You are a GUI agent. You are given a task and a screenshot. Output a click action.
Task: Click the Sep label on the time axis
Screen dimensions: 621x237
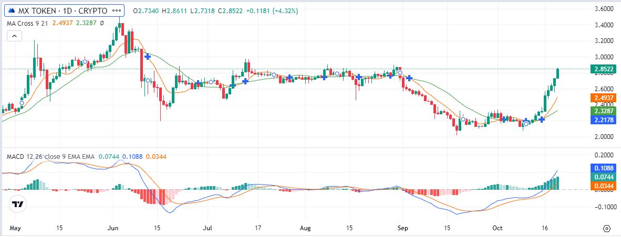(403, 228)
